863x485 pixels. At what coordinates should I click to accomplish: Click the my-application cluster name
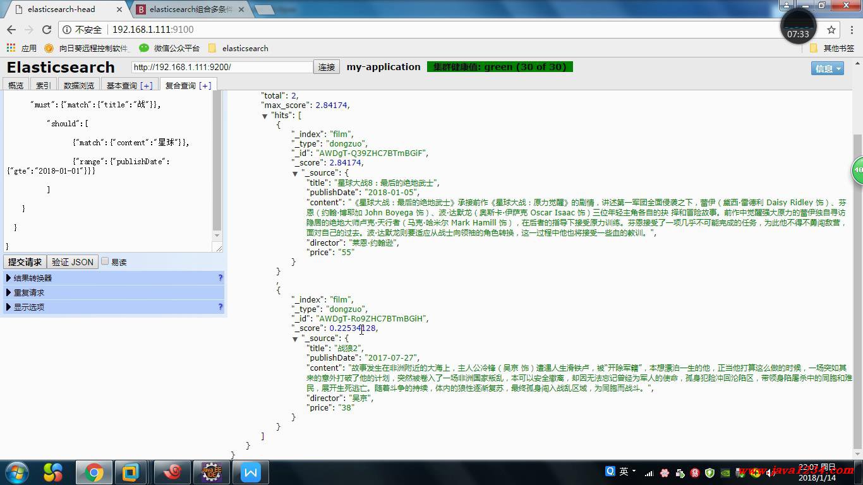[383, 67]
